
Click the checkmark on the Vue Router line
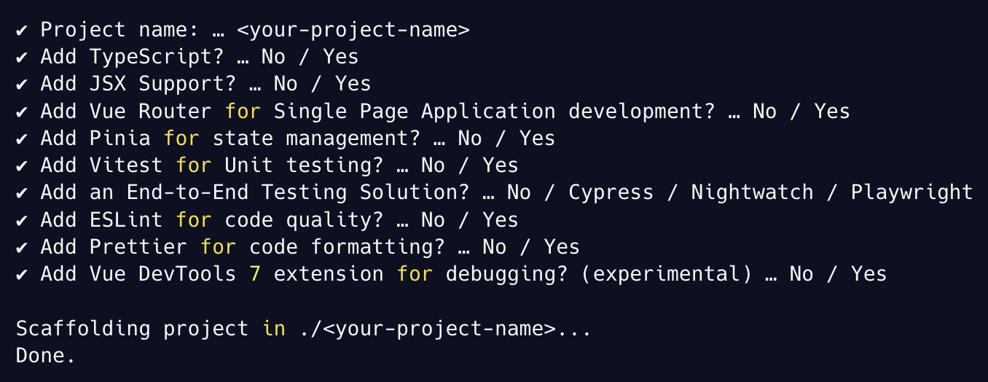[22, 112]
